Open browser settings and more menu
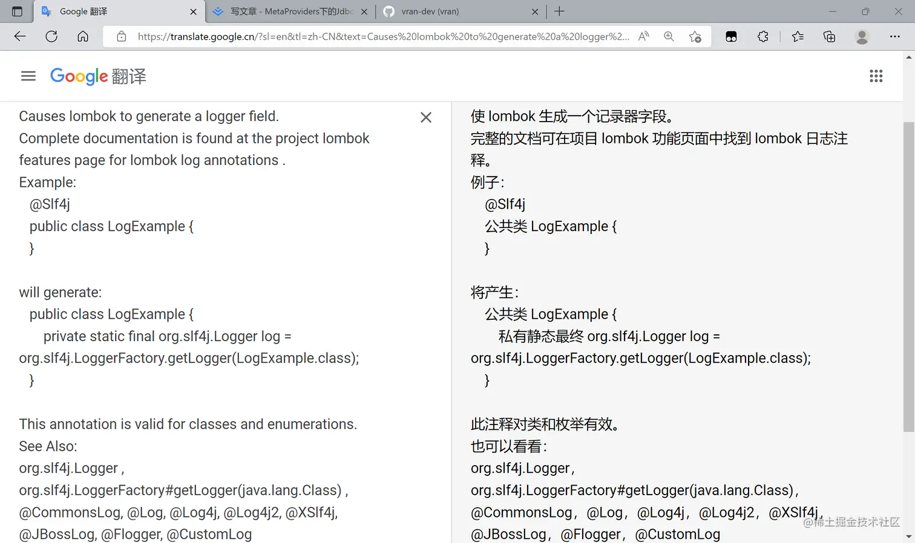This screenshot has height=543, width=915. point(895,36)
